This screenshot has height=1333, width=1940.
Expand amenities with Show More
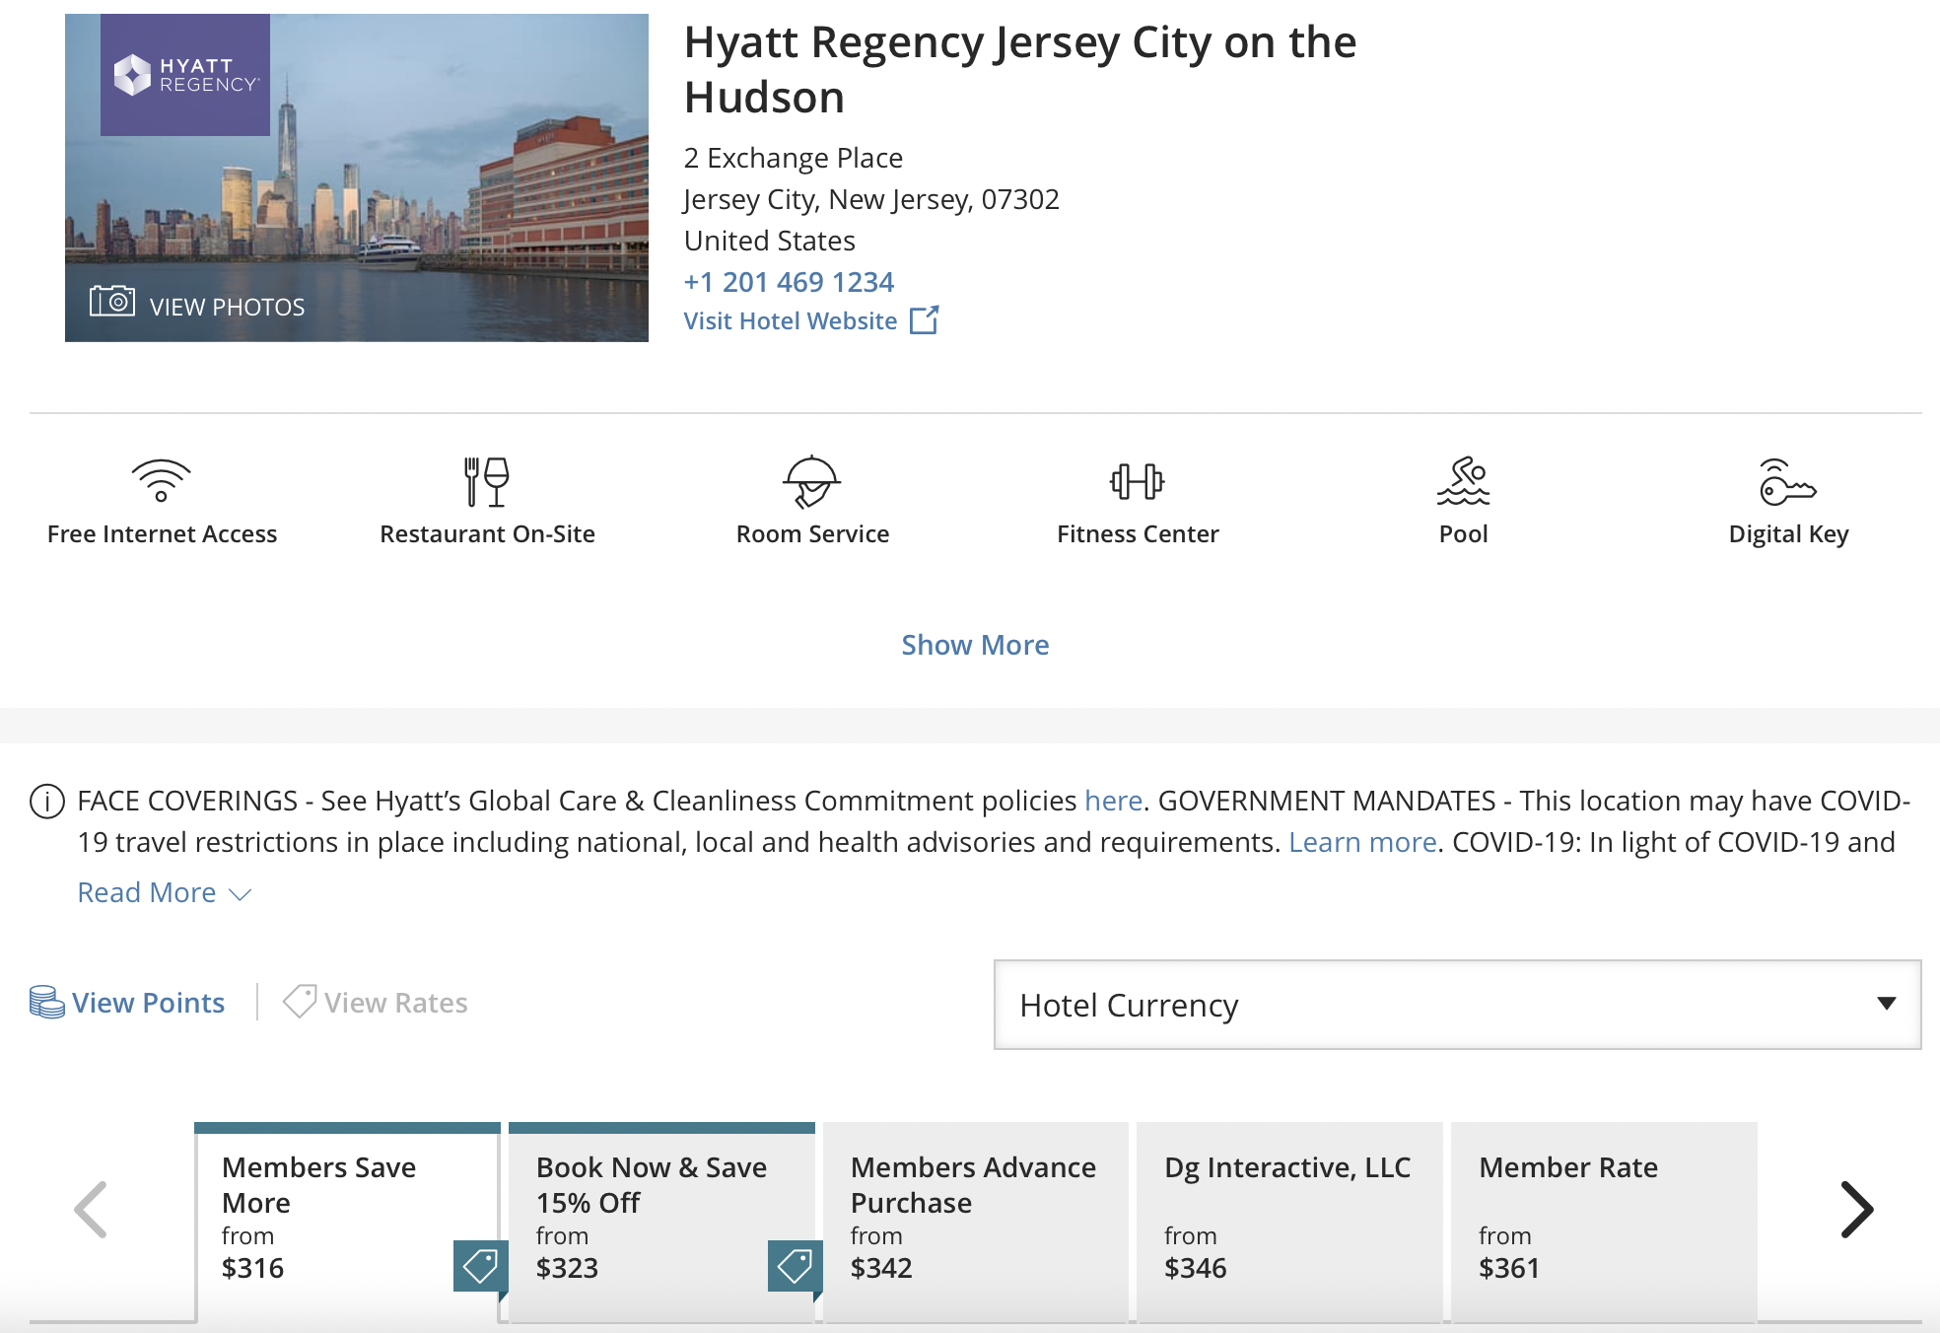point(975,645)
